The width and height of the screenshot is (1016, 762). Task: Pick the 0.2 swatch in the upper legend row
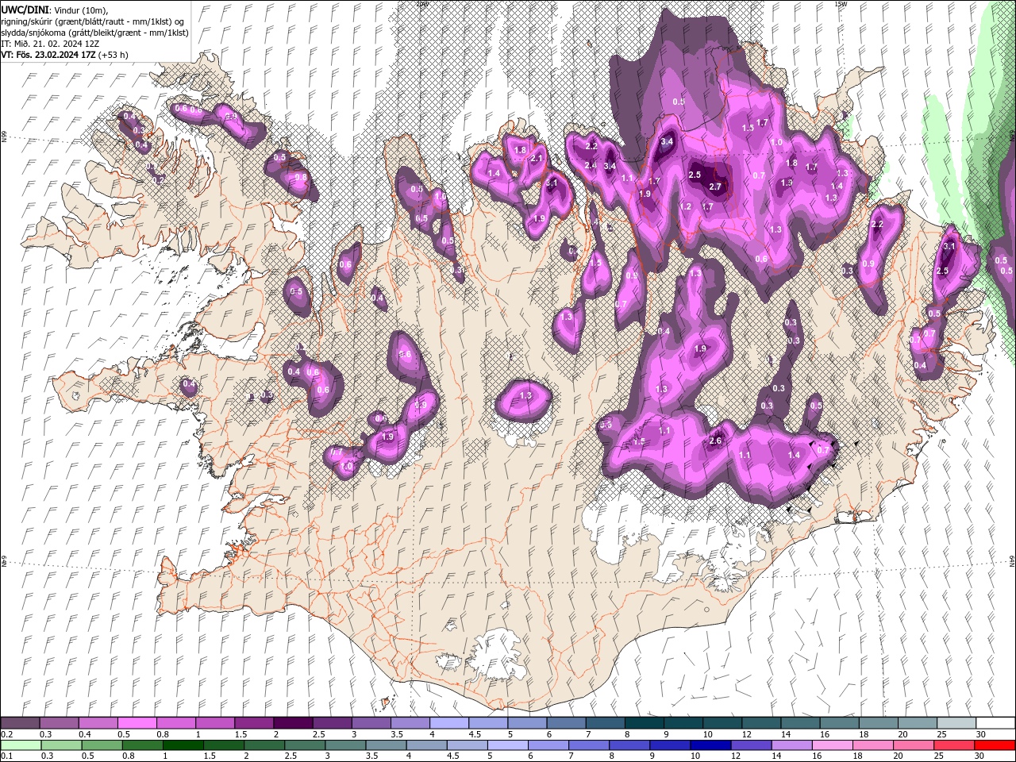click(20, 723)
